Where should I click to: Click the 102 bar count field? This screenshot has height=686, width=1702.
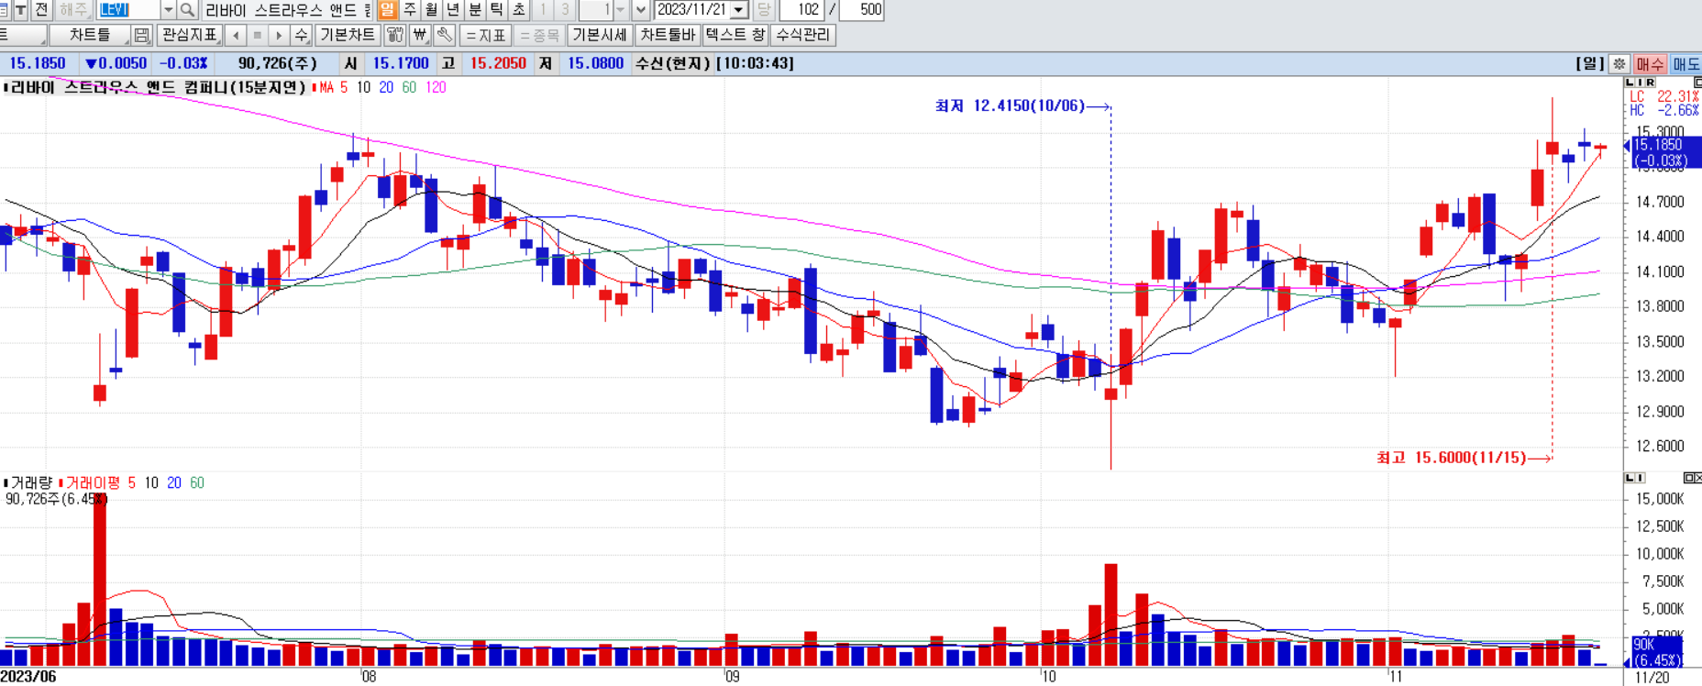tap(801, 10)
